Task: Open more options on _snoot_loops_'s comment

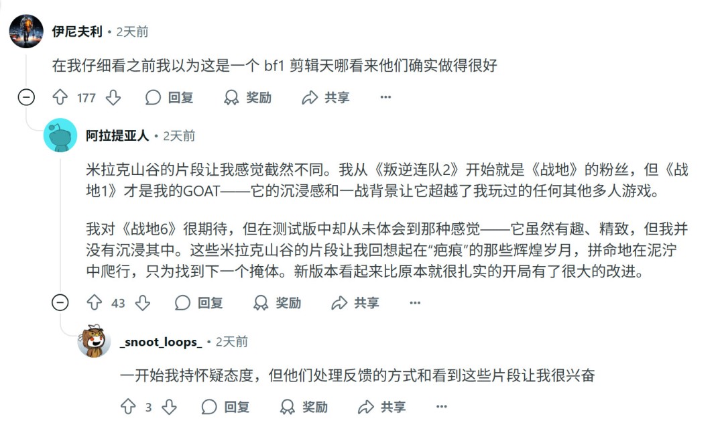Action: coord(442,407)
